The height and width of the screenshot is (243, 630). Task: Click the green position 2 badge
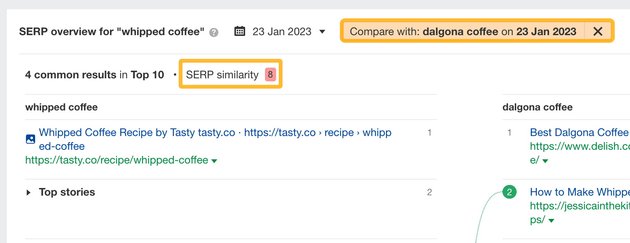509,192
